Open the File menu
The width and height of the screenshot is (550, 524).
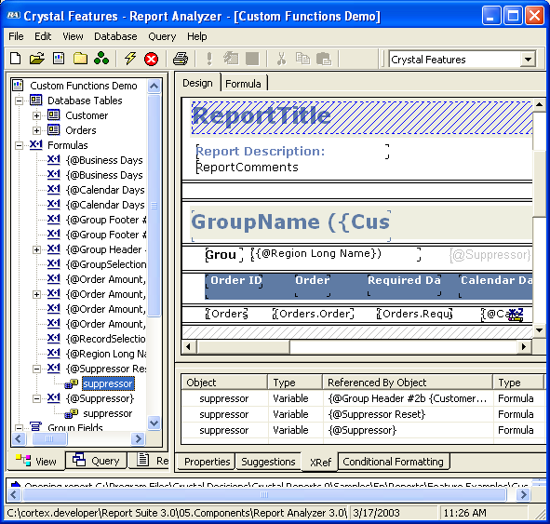[16, 36]
